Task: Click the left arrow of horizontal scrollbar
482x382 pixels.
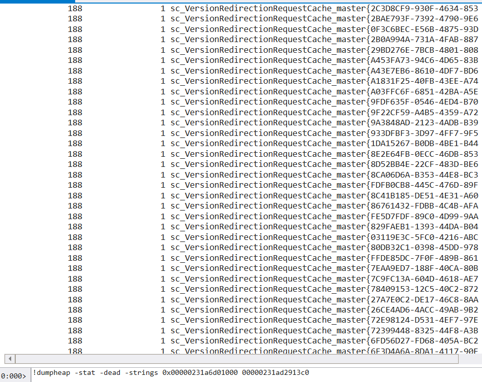Action: (x=8, y=359)
